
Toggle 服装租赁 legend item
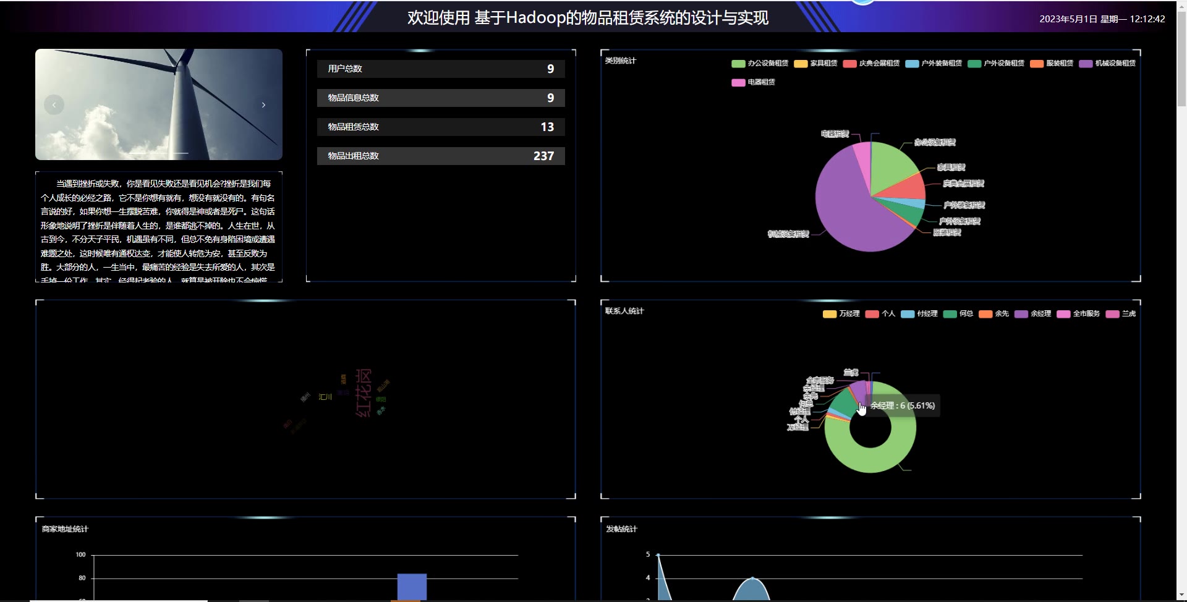tap(1052, 64)
